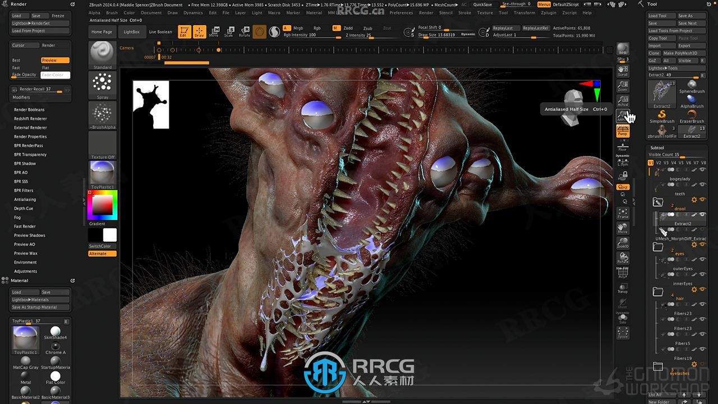Open the Render menu
The height and width of the screenshot is (404, 718).
click(x=426, y=12)
